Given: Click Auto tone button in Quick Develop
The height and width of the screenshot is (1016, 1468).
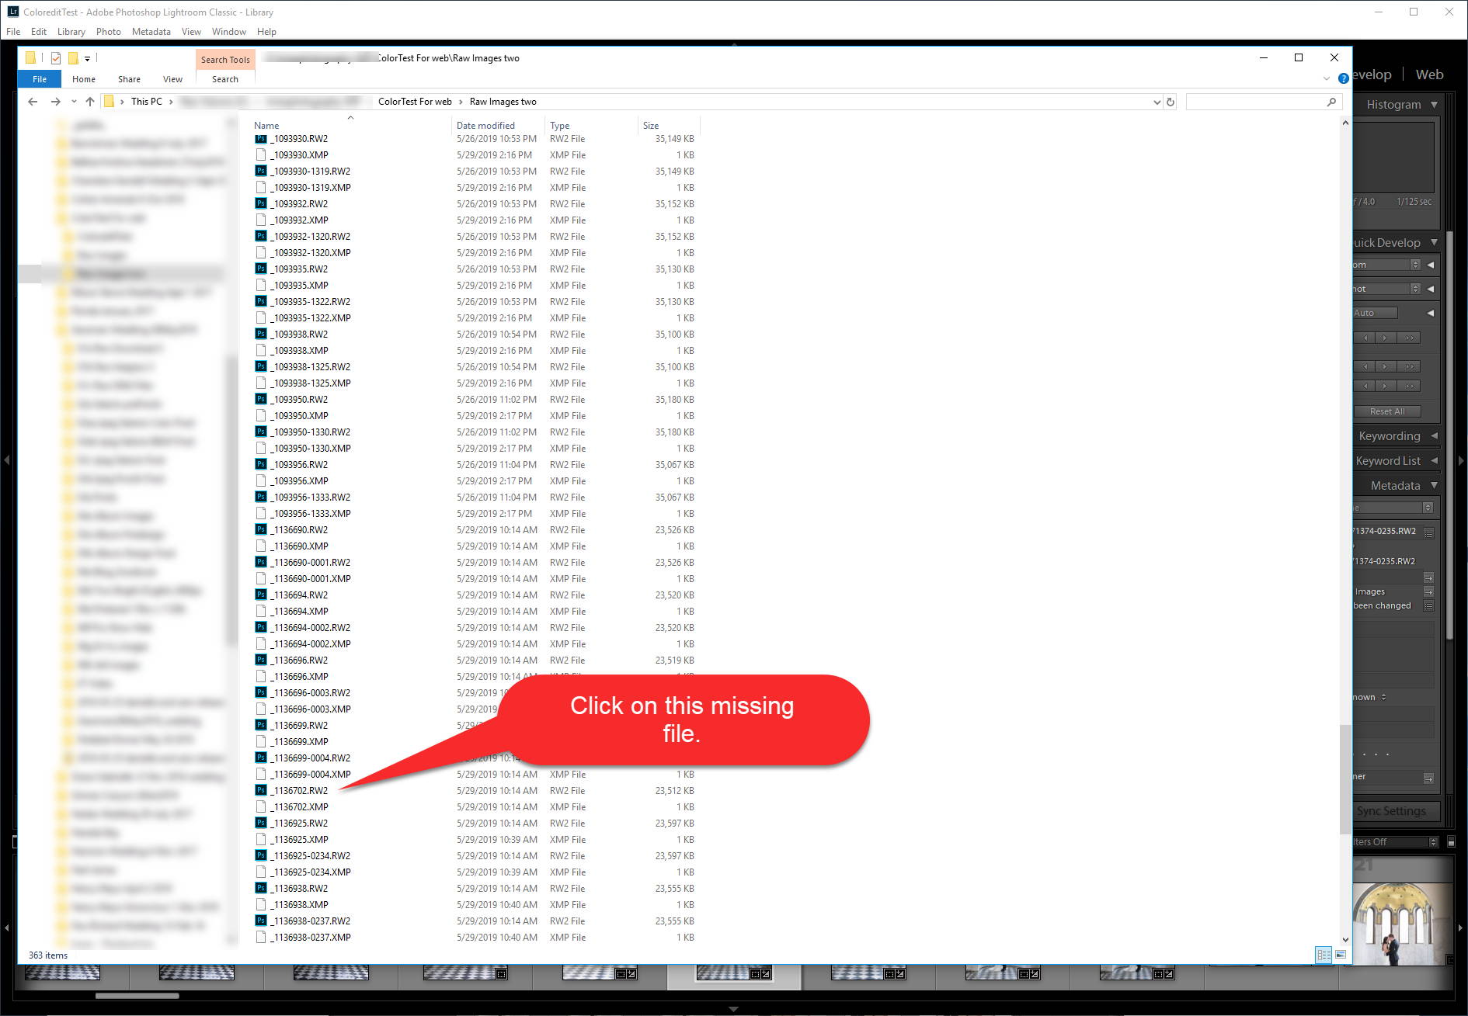Looking at the screenshot, I should click(x=1375, y=313).
